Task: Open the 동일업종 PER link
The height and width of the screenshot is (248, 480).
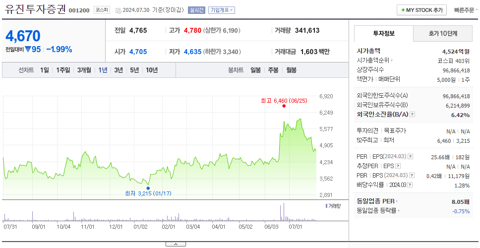Action: click(x=375, y=201)
